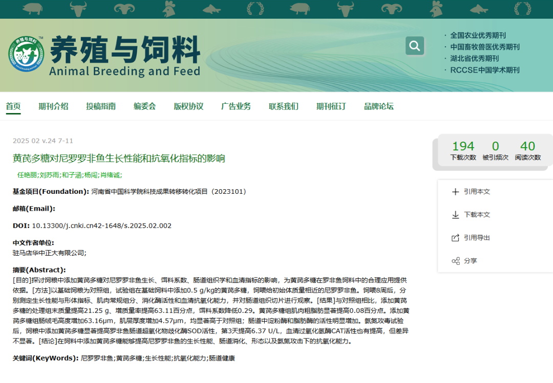Go to 期刊征订 page
This screenshot has width=553, height=383.
click(331, 106)
